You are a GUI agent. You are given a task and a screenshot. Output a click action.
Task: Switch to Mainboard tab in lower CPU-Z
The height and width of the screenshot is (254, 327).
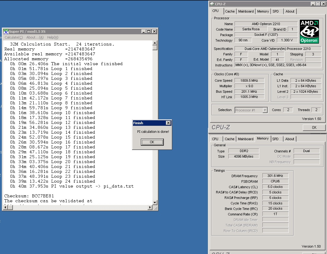(246, 139)
